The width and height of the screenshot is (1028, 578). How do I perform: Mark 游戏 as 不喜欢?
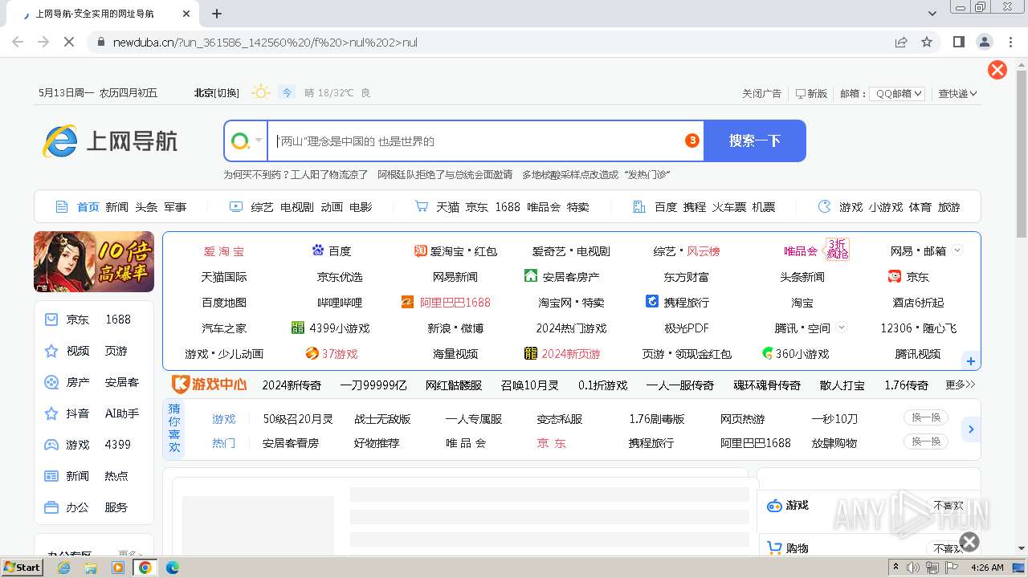point(948,505)
